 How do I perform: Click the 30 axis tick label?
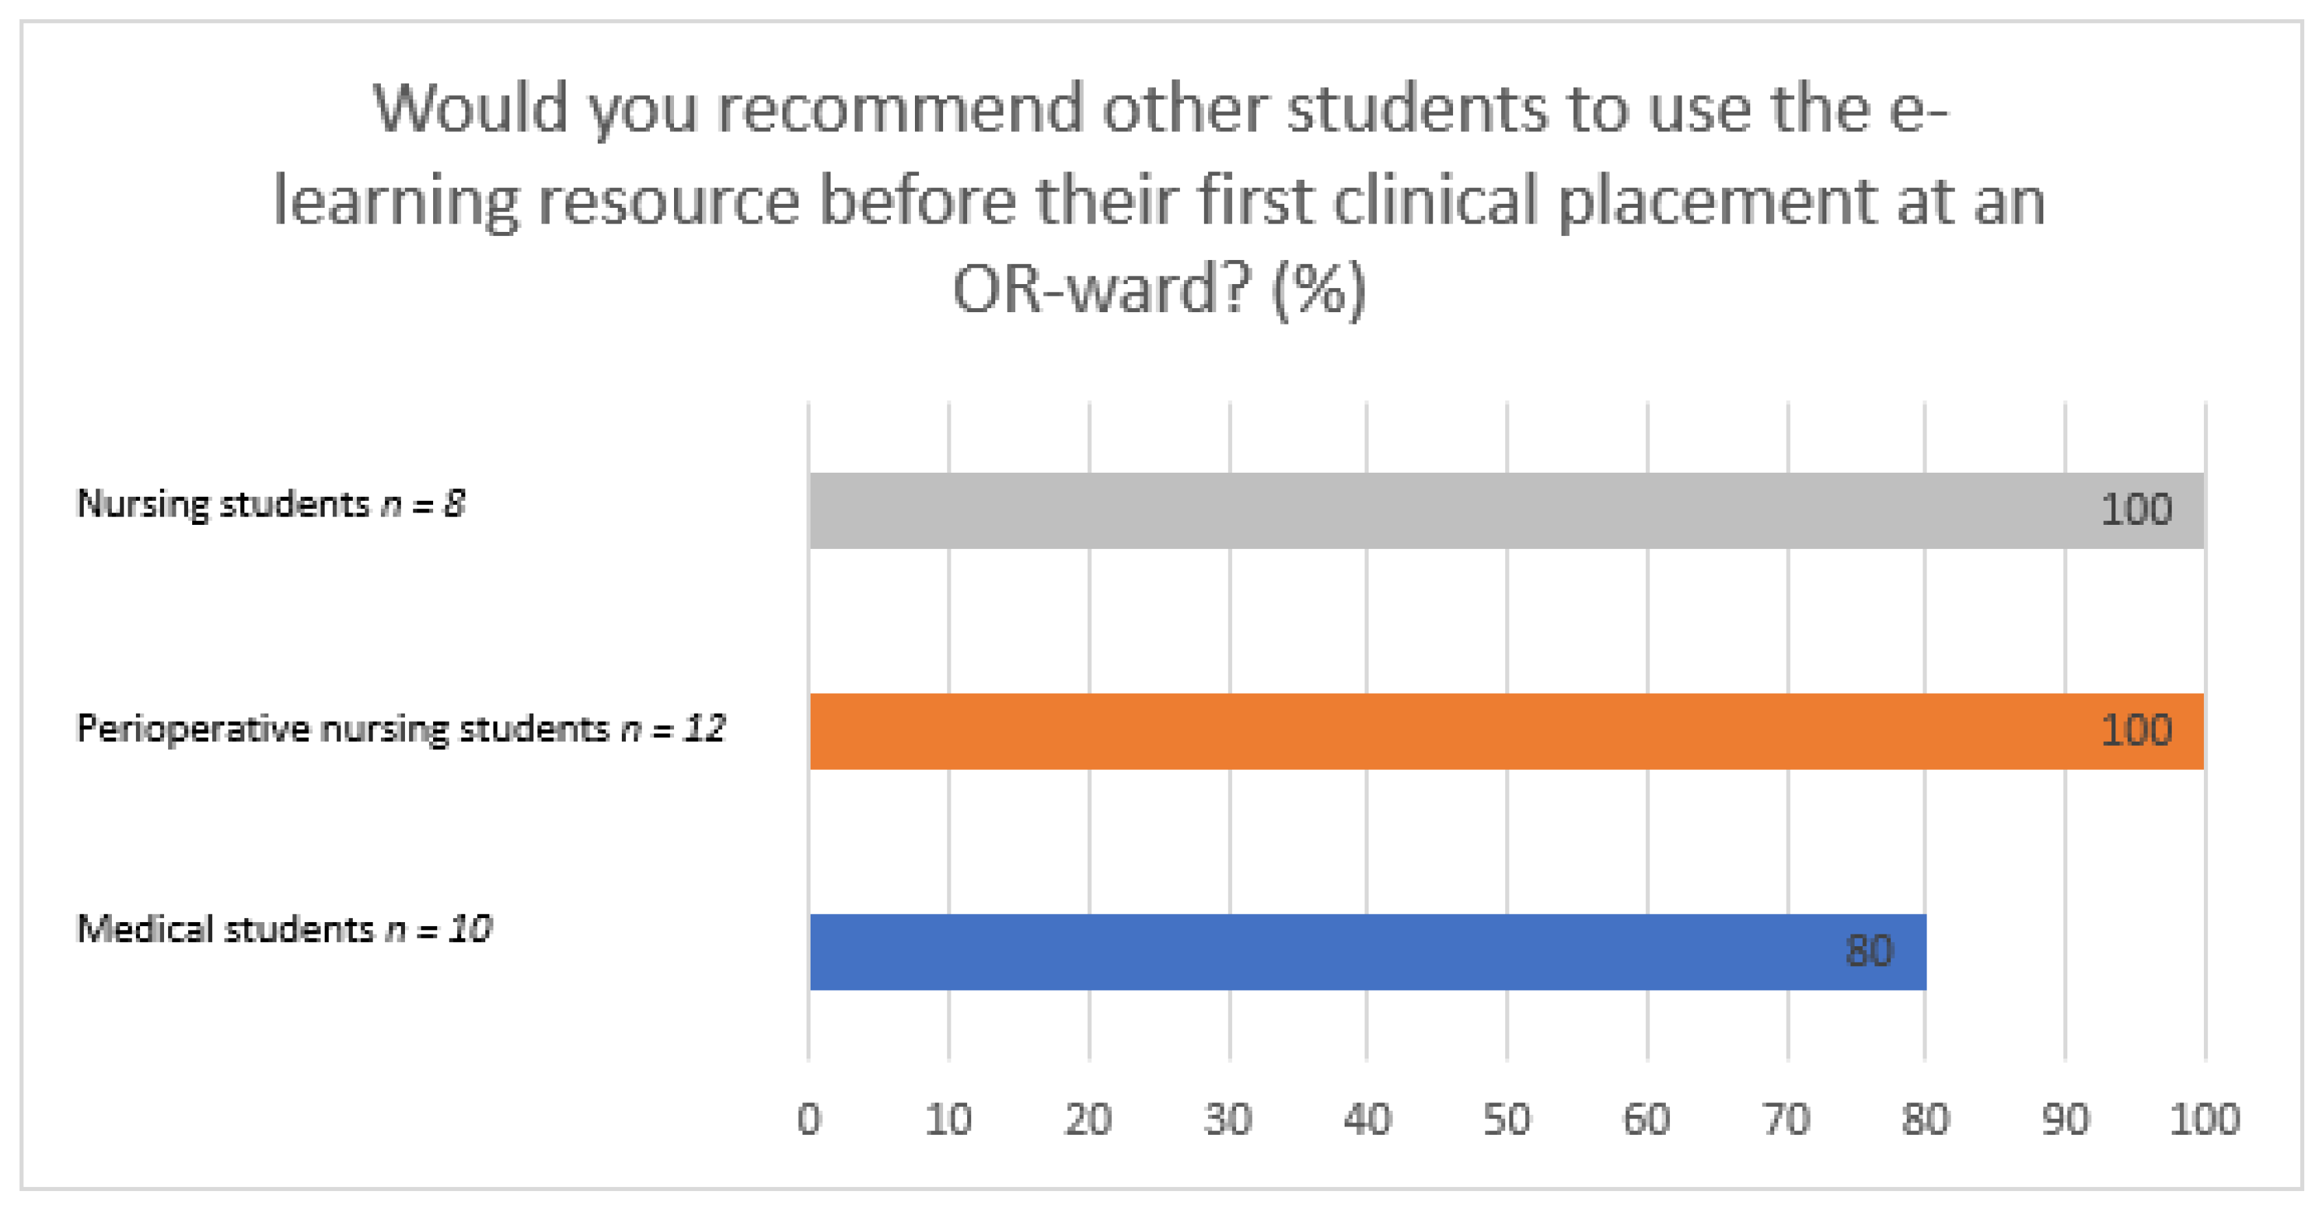click(x=1228, y=1120)
